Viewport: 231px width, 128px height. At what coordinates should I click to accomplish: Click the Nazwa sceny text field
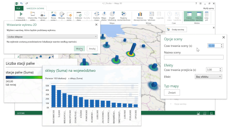point(194,57)
